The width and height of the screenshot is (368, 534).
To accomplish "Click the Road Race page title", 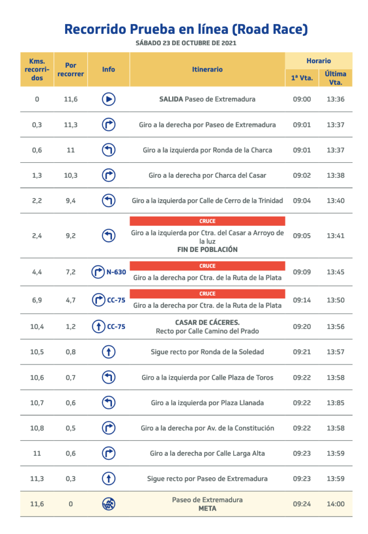I will click(x=186, y=29).
